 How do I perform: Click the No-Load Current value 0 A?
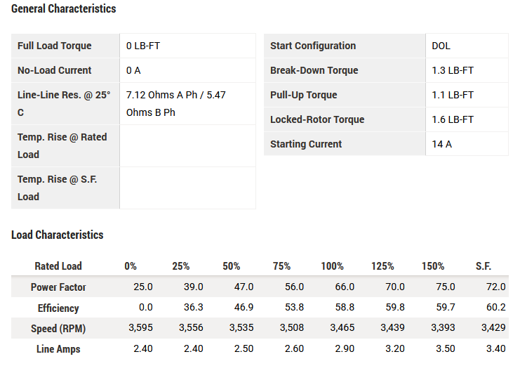(133, 70)
